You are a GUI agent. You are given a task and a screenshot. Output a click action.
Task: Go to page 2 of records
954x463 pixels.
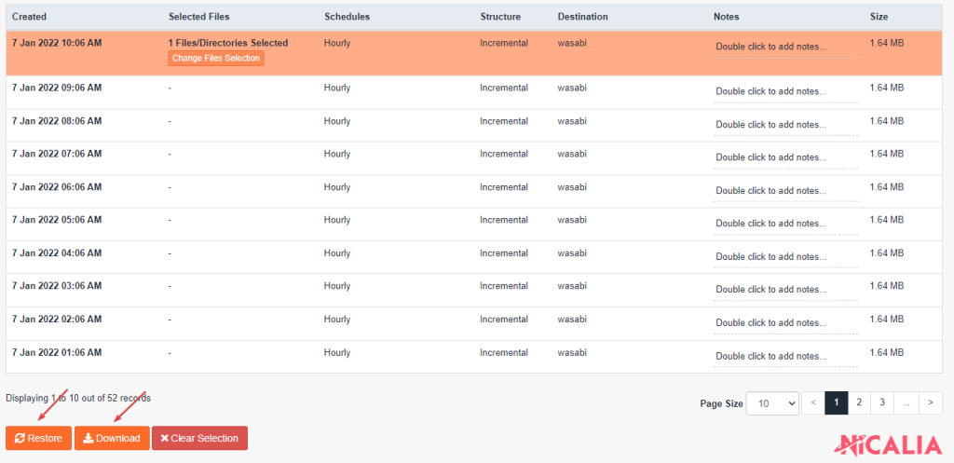point(859,402)
